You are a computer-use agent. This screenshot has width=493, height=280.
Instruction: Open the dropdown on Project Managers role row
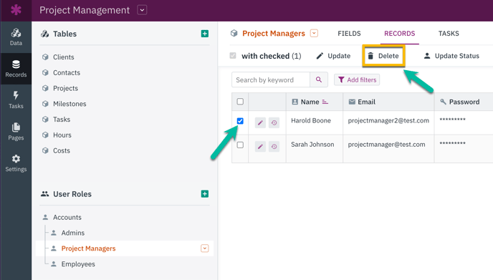(x=205, y=248)
